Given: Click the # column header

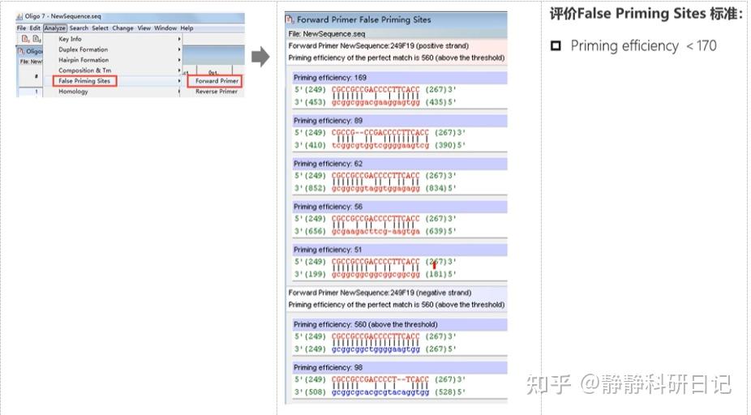Looking at the screenshot, I should tap(36, 76).
